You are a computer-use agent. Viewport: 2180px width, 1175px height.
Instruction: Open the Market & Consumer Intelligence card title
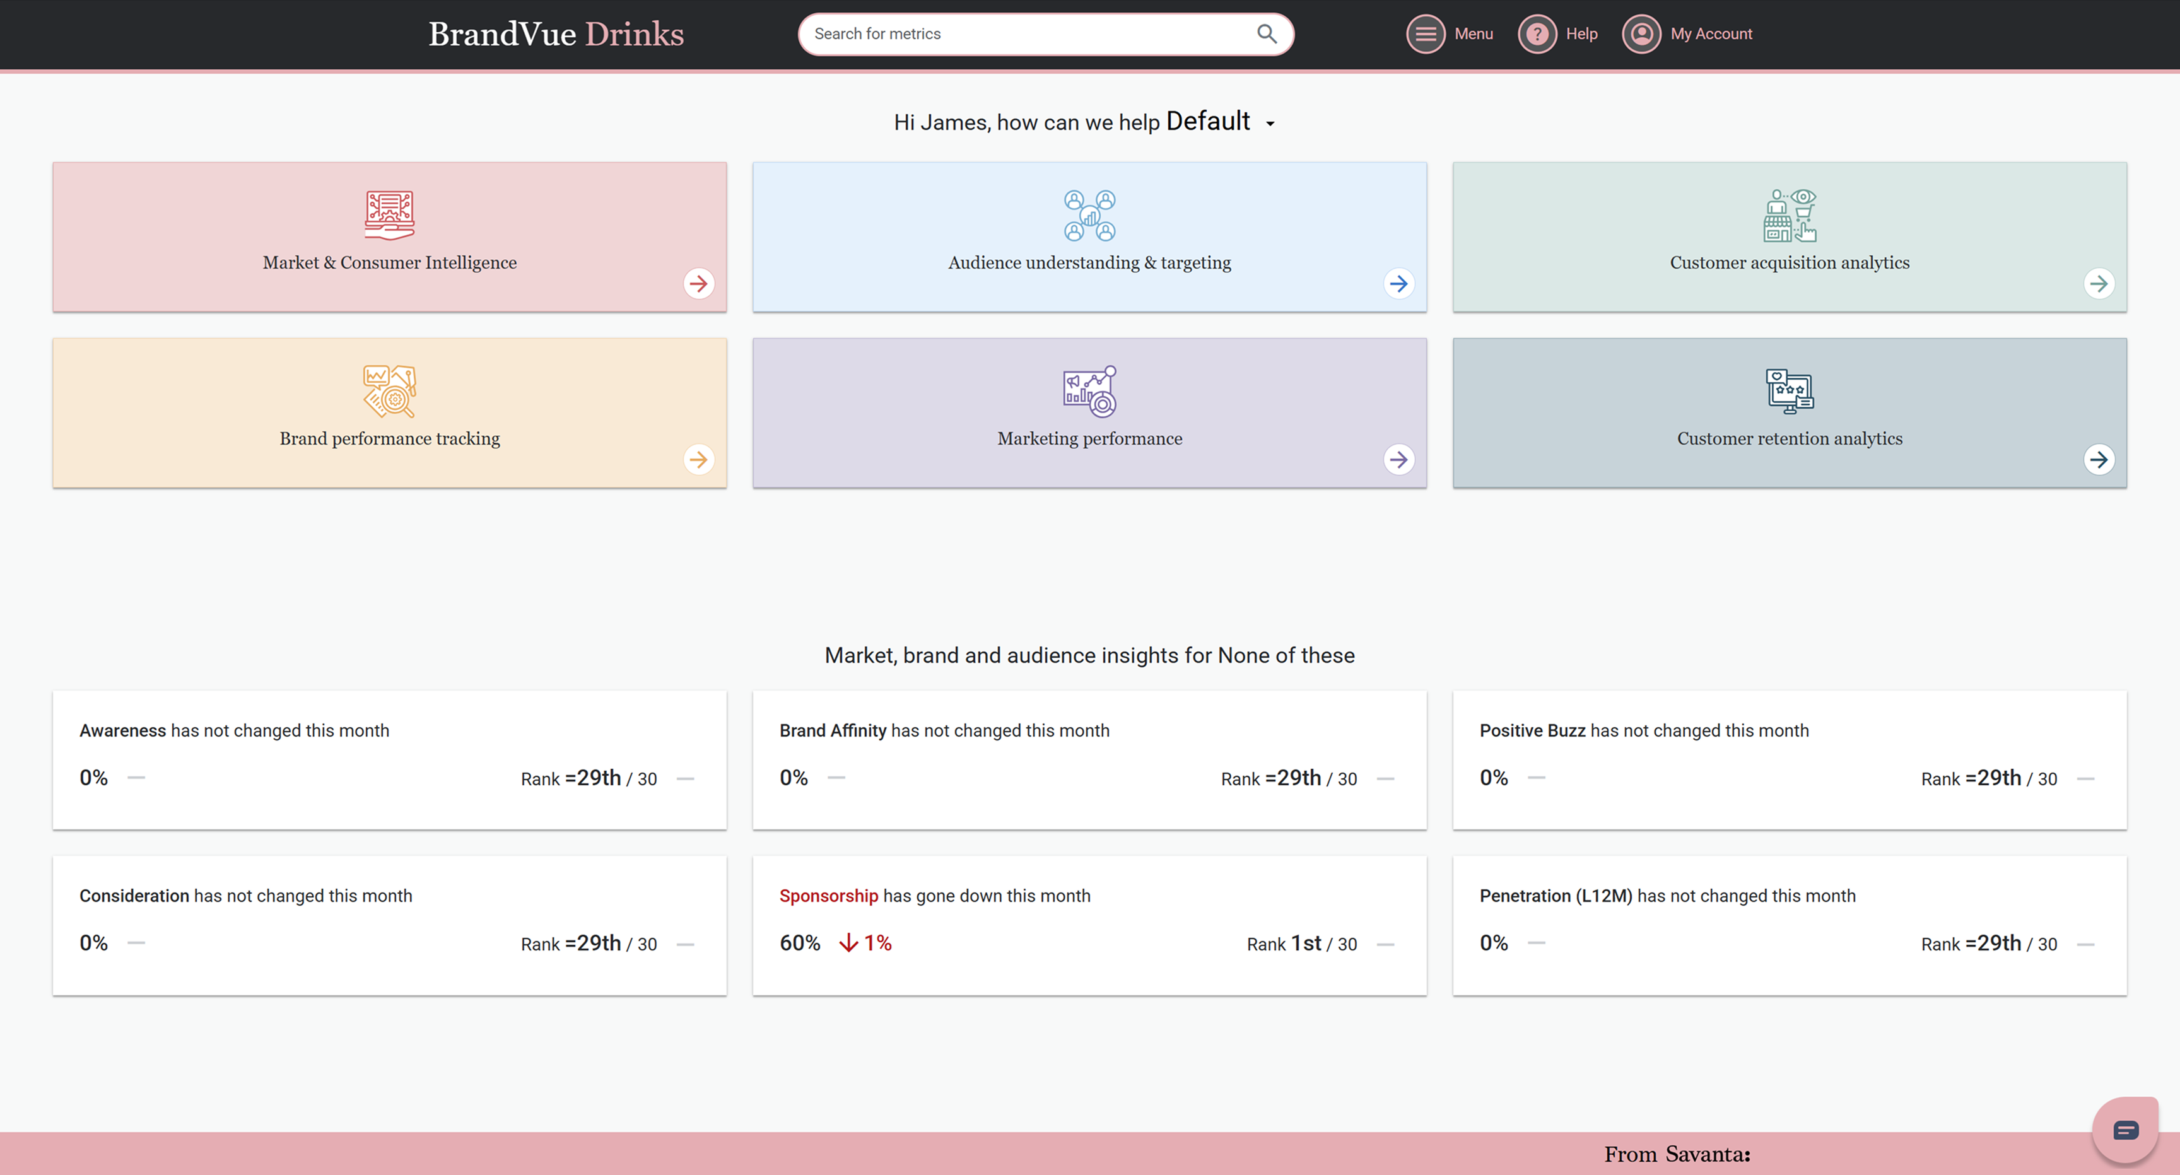pos(389,262)
